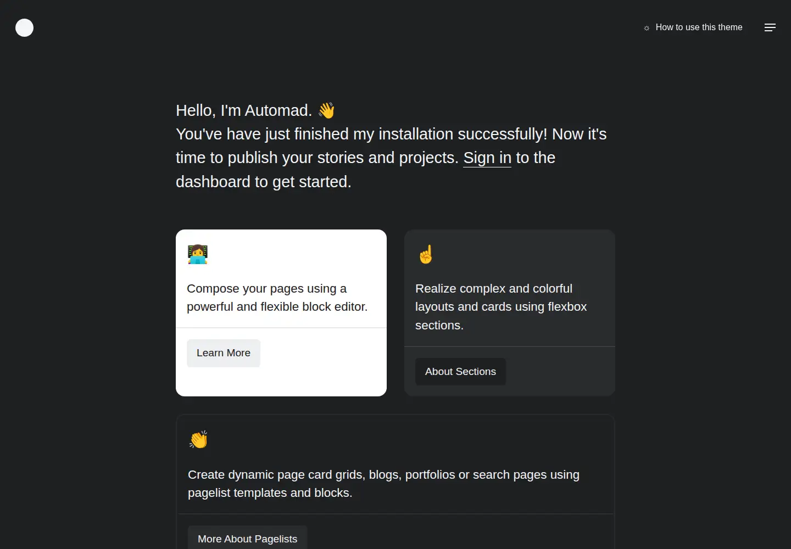Click the white circle site logo

tap(24, 27)
